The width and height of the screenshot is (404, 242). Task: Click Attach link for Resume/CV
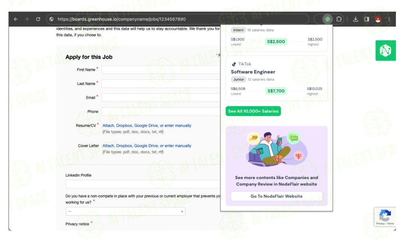[x=108, y=125]
